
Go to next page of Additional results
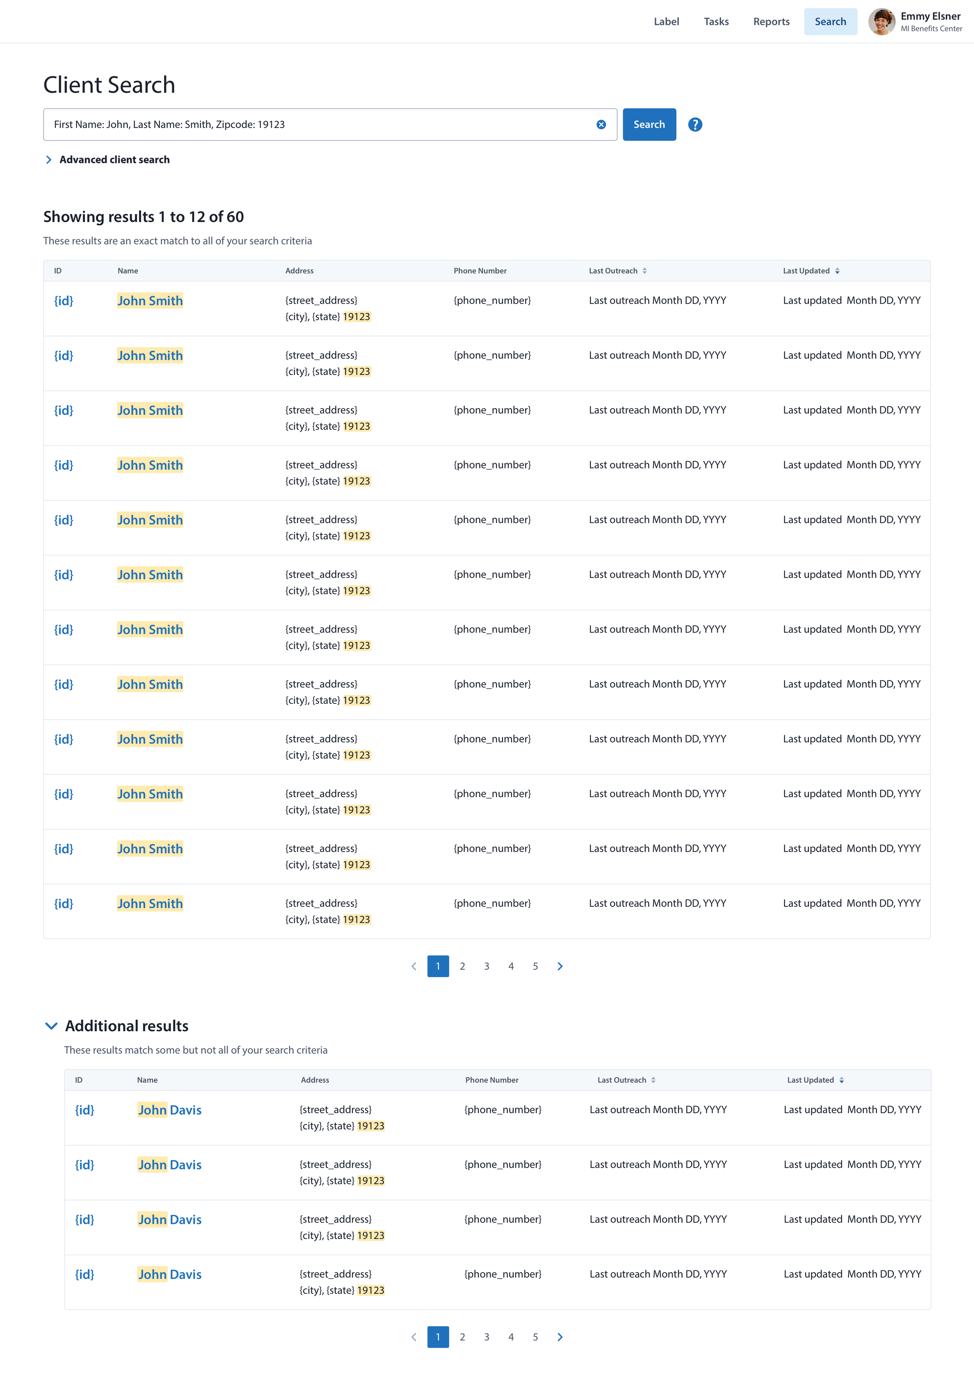[x=559, y=1336]
